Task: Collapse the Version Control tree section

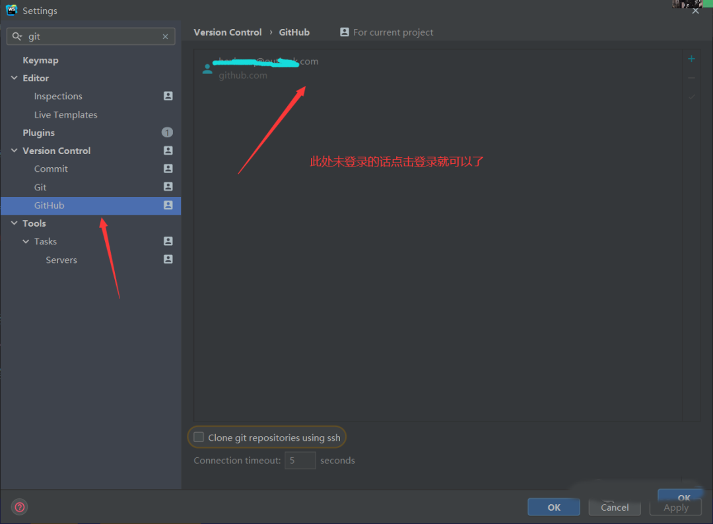Action: (14, 150)
